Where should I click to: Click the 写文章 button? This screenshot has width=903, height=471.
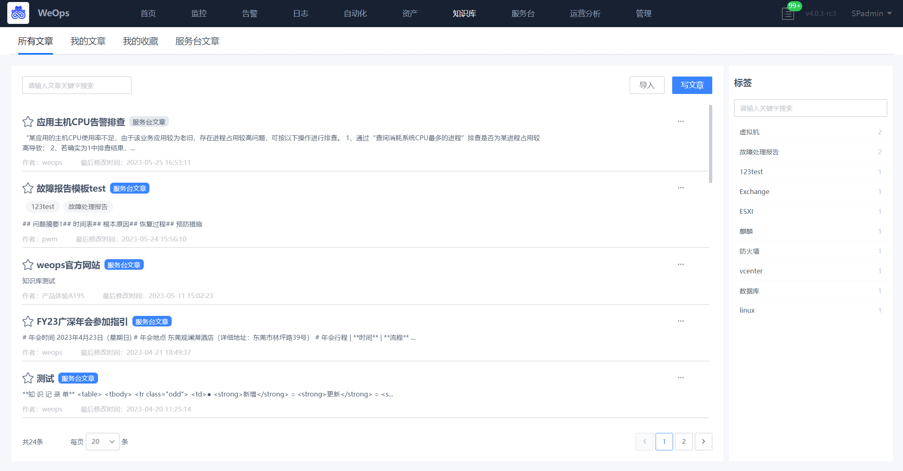(x=692, y=85)
